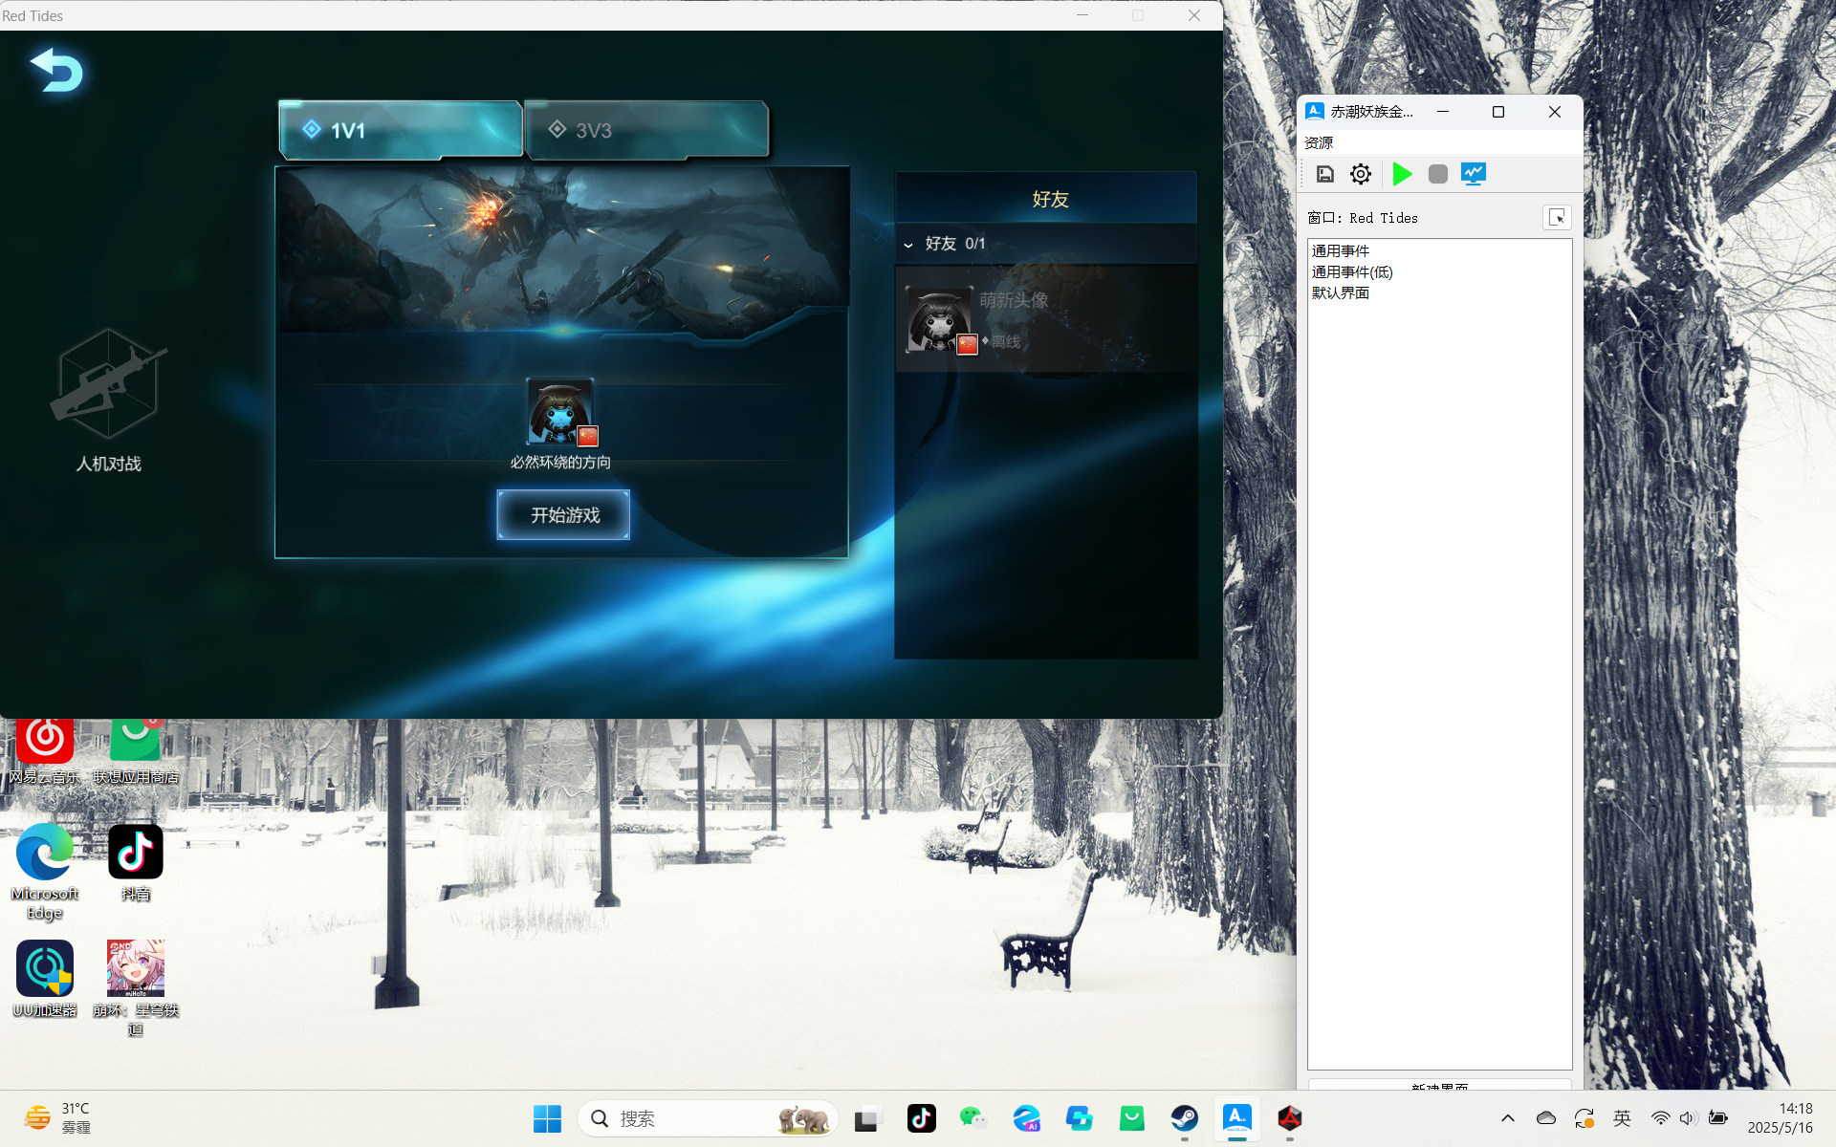
Task: Open WeChat from the taskbar
Action: click(973, 1118)
